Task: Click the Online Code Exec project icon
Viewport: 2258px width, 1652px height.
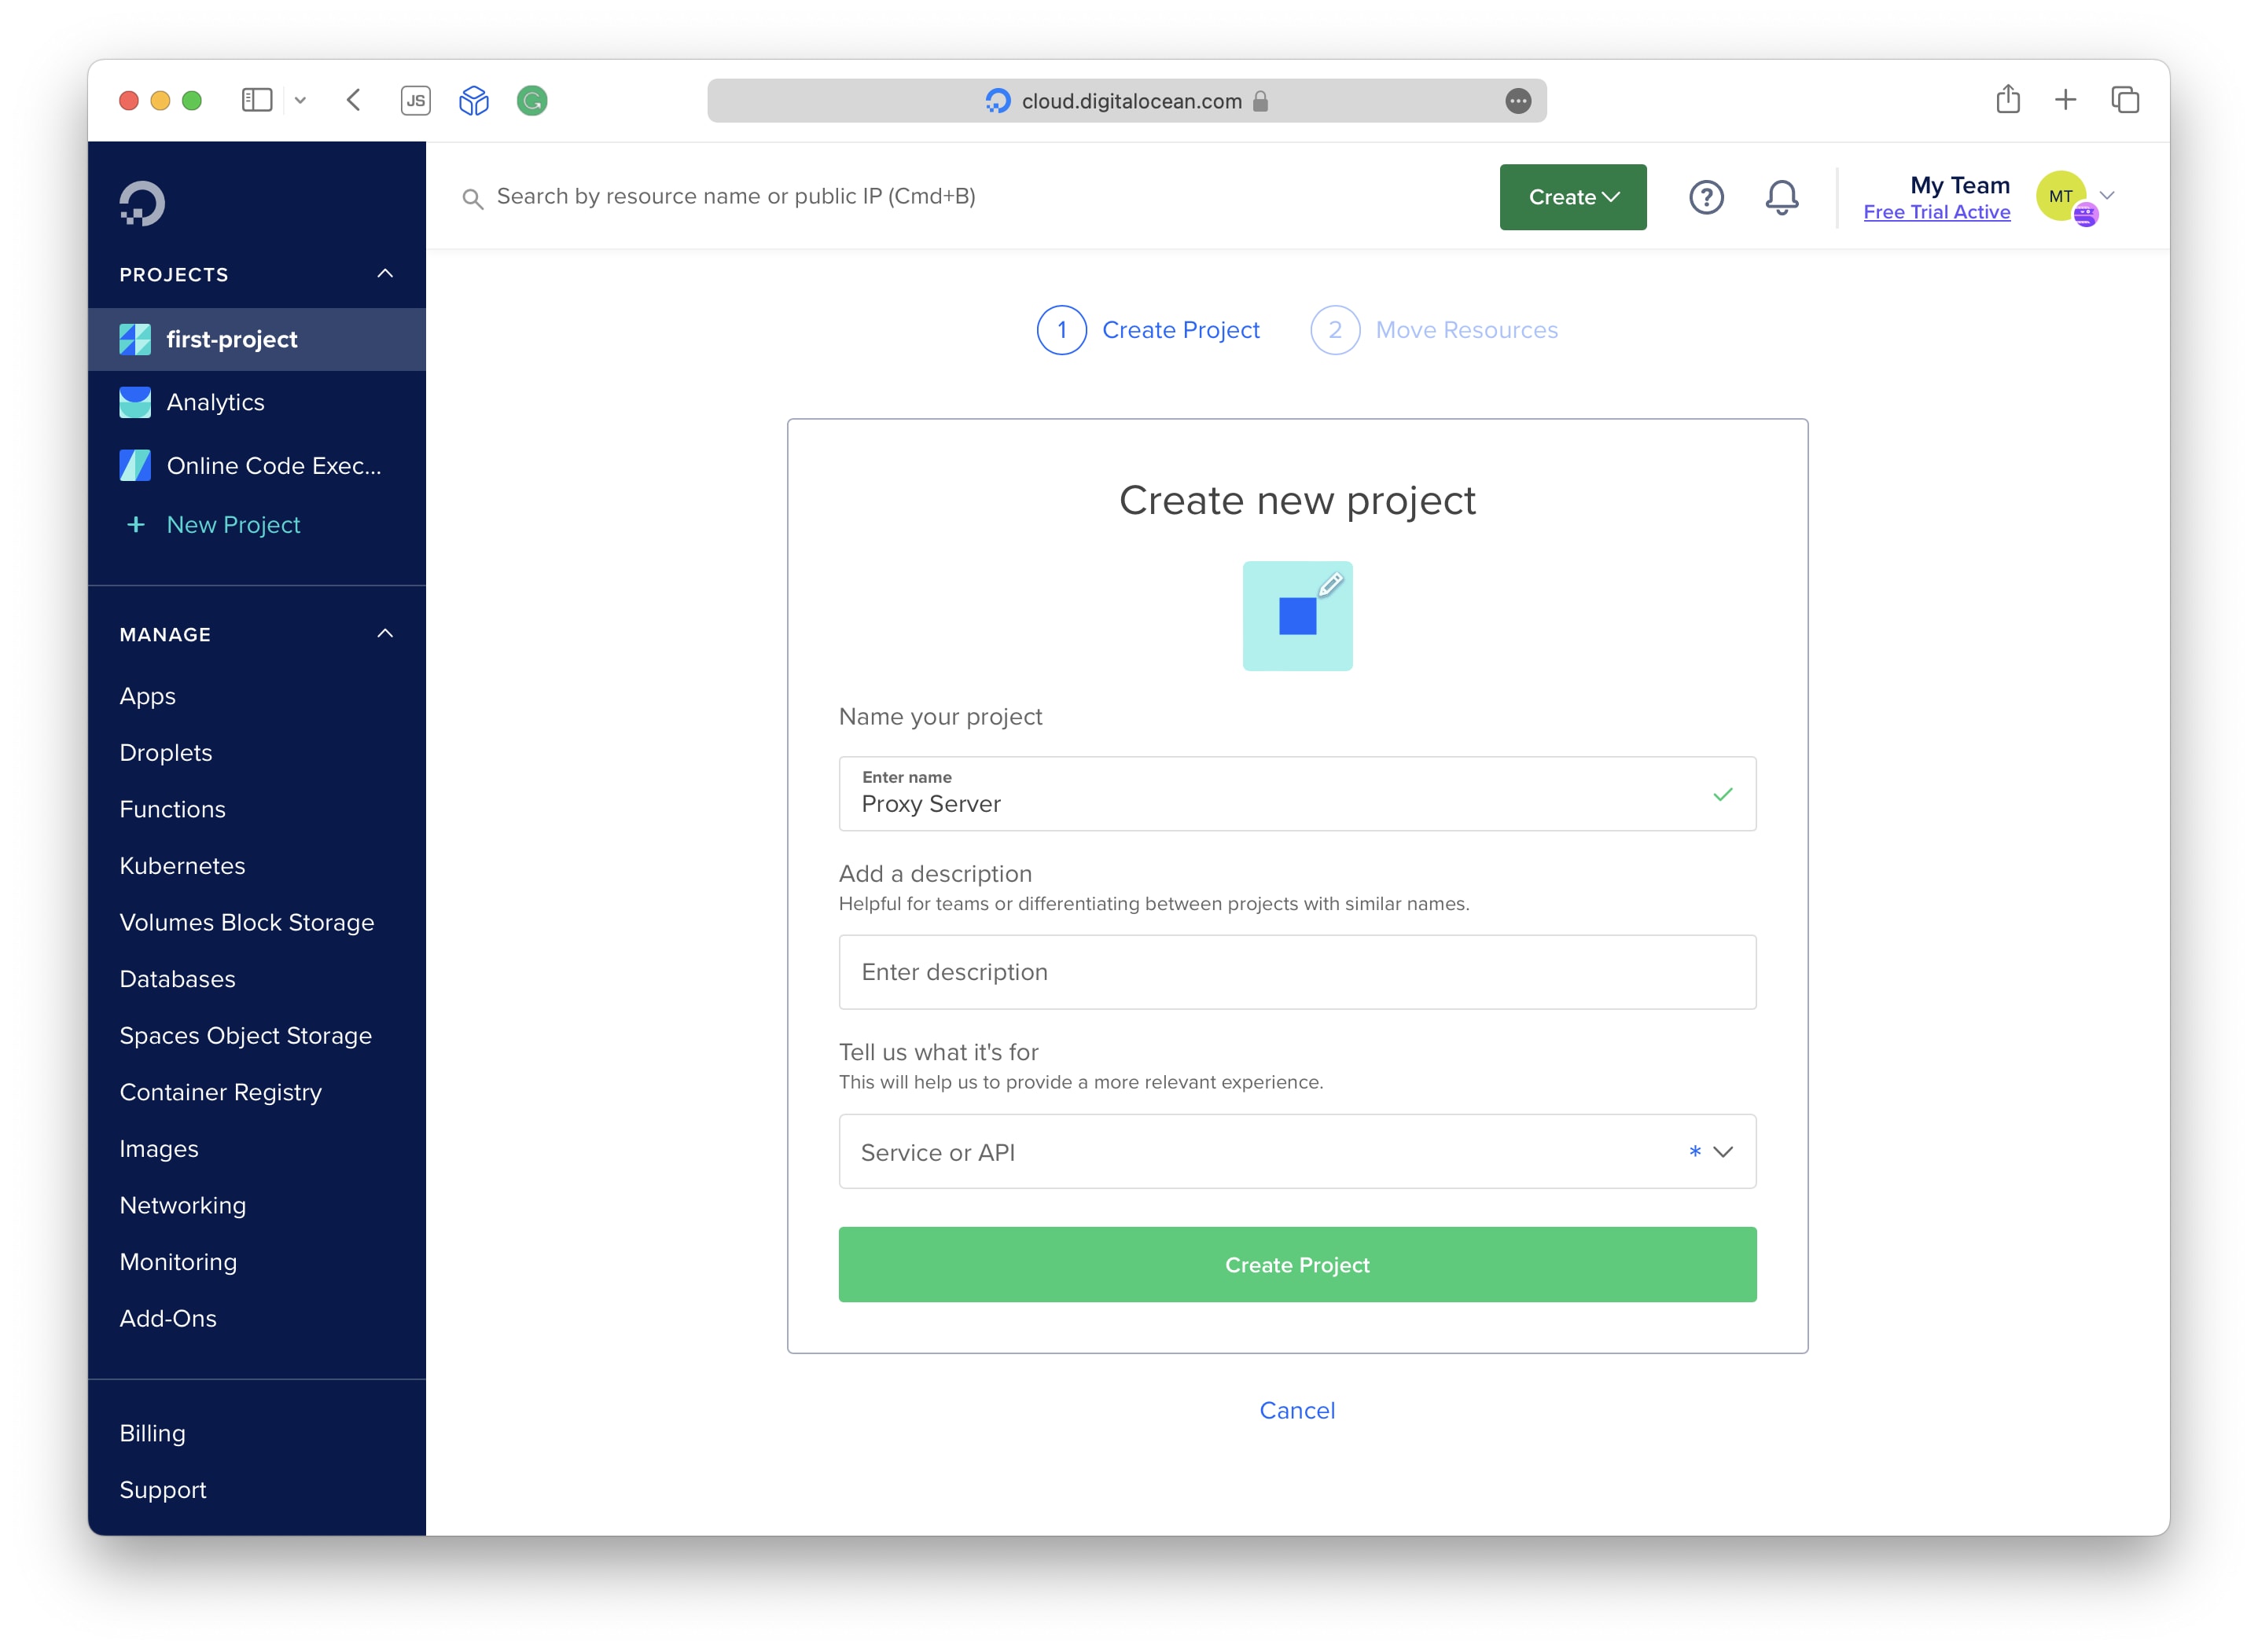Action: pyautogui.click(x=135, y=465)
